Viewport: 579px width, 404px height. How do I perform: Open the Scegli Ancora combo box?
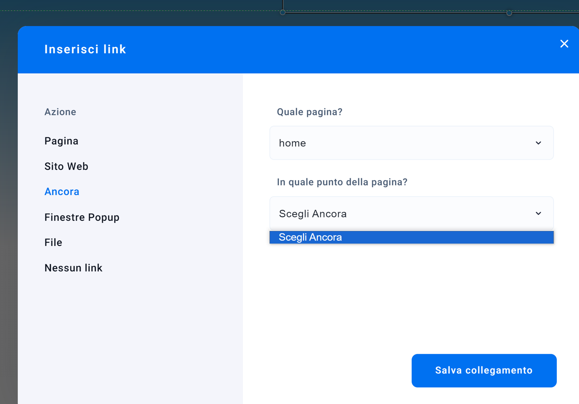click(404, 214)
